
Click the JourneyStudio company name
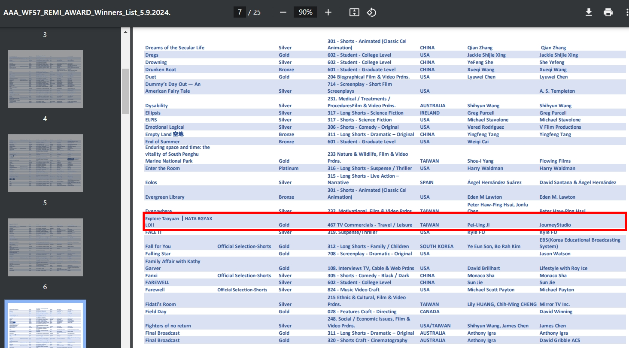[555, 225]
